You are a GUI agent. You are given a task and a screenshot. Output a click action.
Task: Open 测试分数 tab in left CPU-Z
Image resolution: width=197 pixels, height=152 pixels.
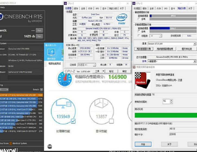(x=113, y=8)
